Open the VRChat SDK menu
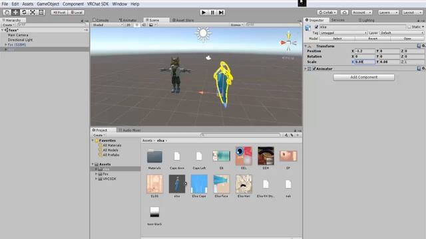 tap(98, 4)
